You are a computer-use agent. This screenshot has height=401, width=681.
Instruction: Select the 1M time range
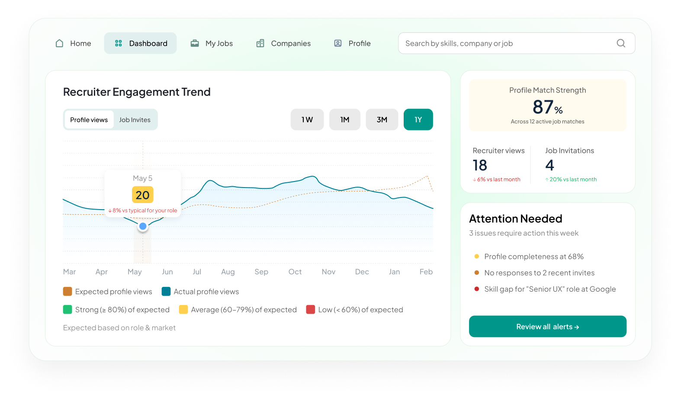(x=344, y=120)
